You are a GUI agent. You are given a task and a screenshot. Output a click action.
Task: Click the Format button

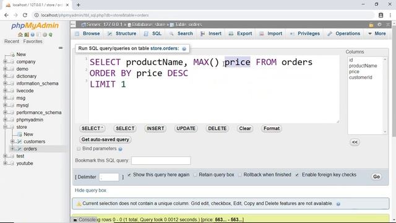point(272,128)
